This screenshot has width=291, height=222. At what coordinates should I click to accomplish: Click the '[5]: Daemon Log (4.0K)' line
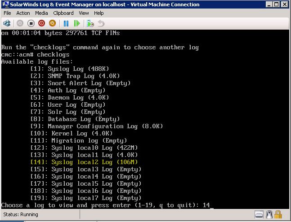pyautogui.click(x=70, y=97)
